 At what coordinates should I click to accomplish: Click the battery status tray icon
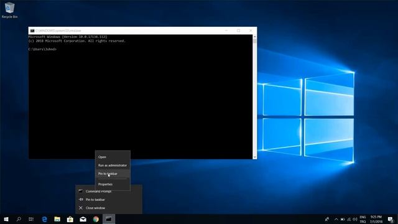click(x=343, y=219)
